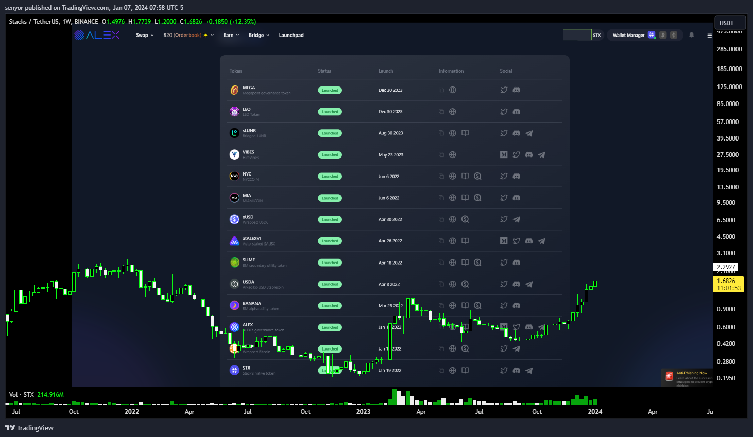The image size is (753, 437).
Task: Click the VIBES token logo
Action: click(x=234, y=154)
